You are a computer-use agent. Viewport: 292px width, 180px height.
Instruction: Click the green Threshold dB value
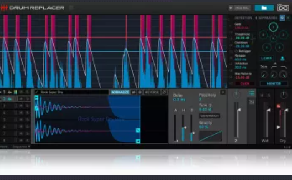pyautogui.click(x=242, y=38)
